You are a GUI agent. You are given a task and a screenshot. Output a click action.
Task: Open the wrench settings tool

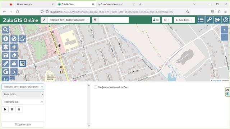pyautogui.click(x=209, y=20)
